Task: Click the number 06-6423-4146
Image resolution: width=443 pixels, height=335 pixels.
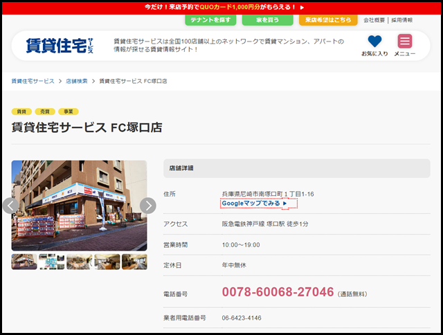Action: pyautogui.click(x=242, y=318)
